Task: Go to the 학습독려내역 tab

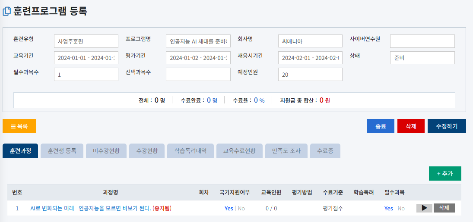Action: click(x=190, y=150)
